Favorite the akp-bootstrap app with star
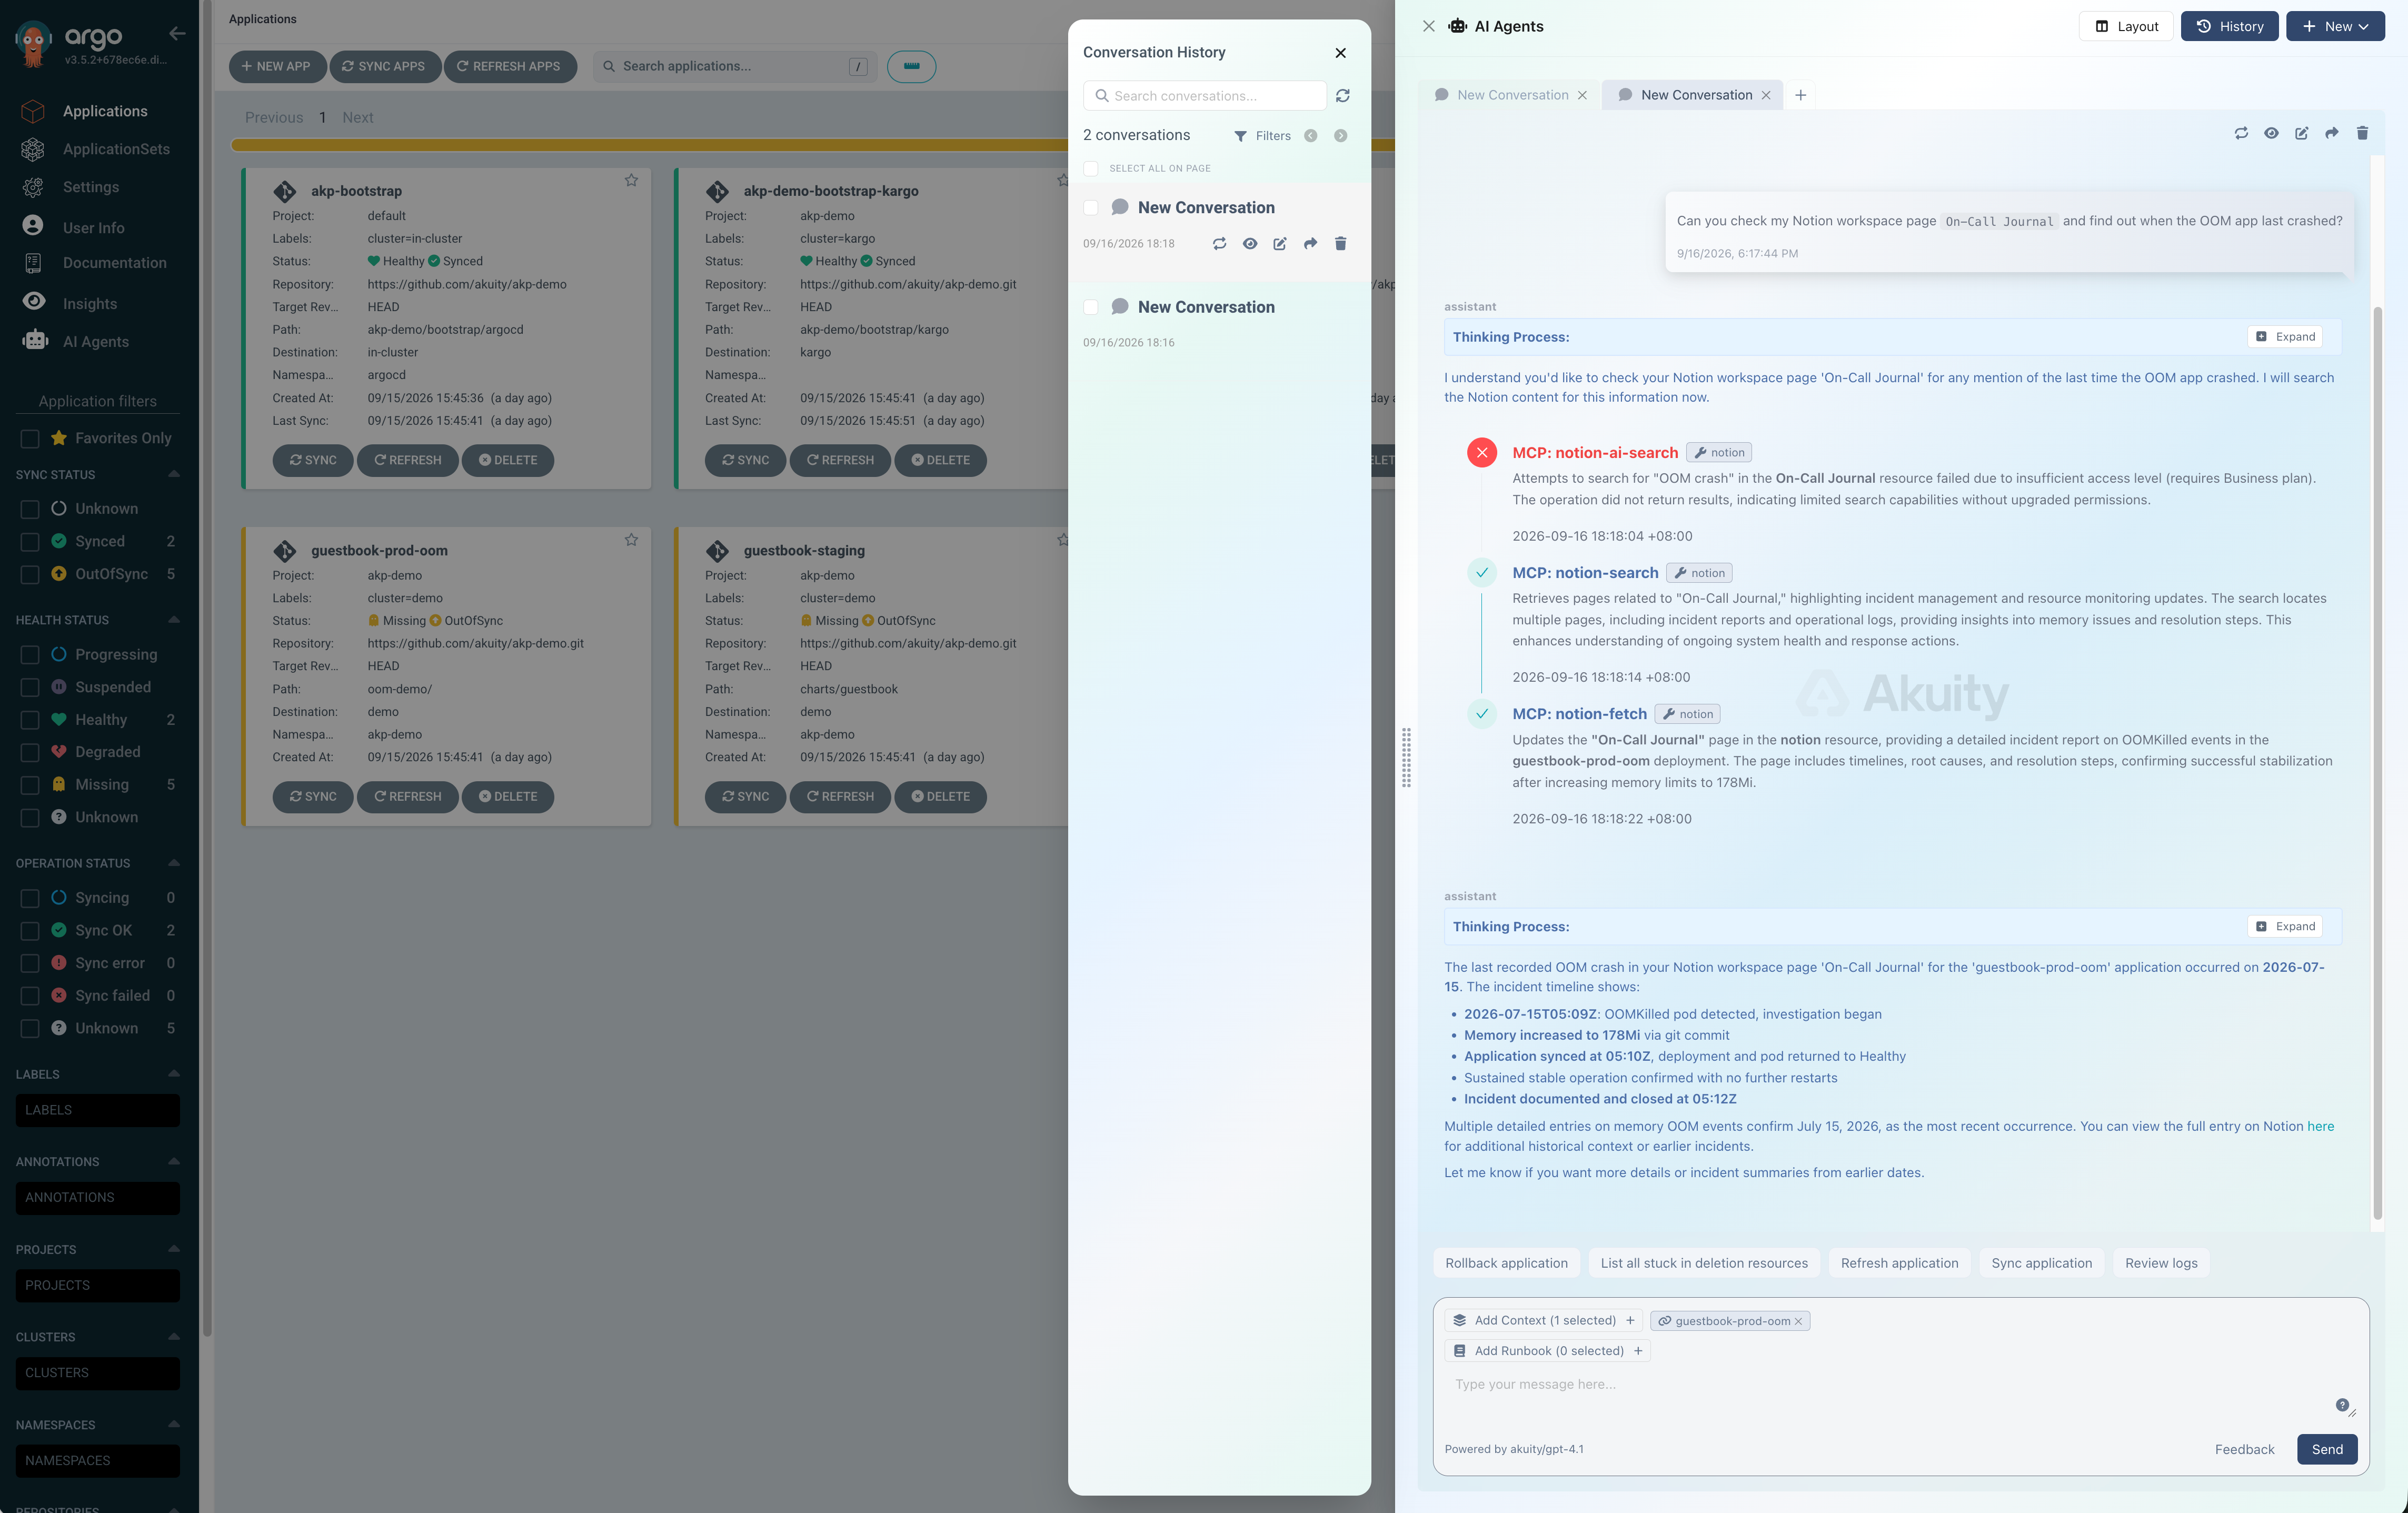 [x=631, y=180]
